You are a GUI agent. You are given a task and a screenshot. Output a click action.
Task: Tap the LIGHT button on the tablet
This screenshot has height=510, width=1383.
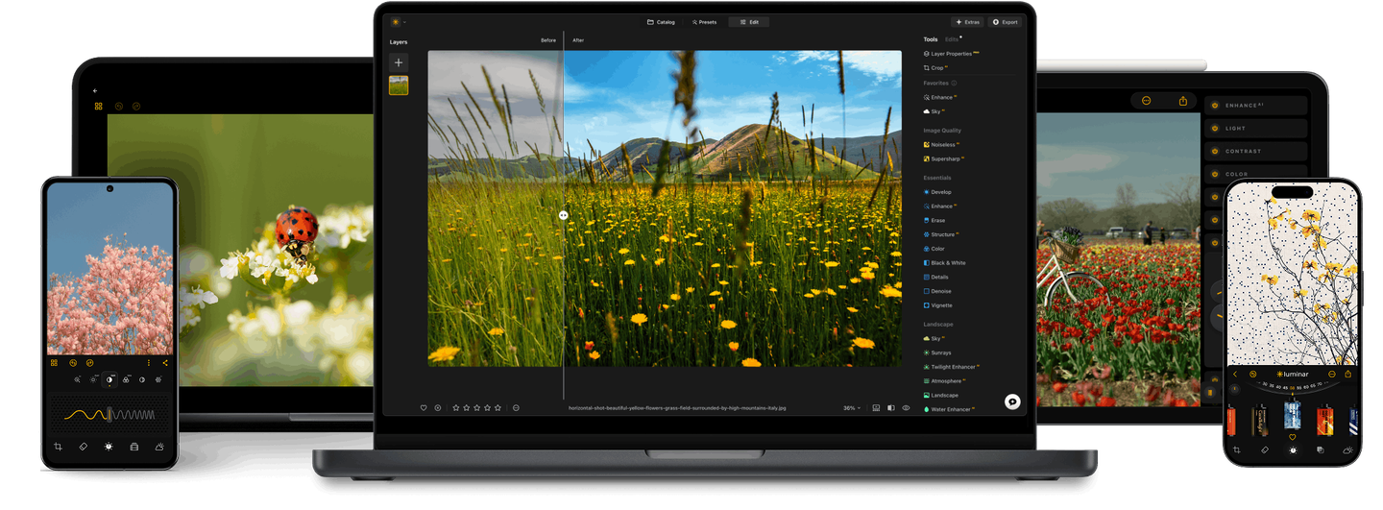click(x=1256, y=129)
